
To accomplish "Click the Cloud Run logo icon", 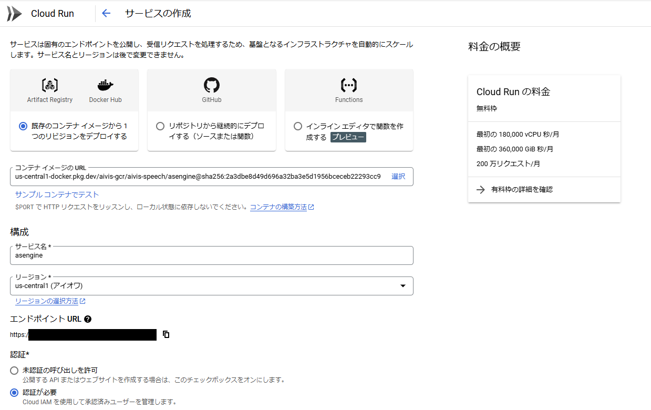I will 14,14.
